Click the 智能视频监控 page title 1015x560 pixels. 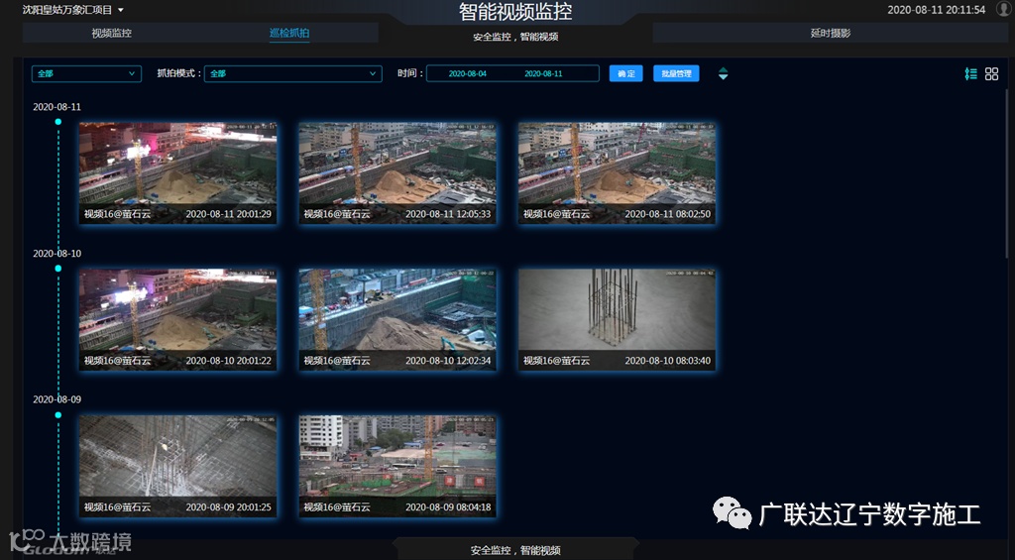click(x=515, y=11)
